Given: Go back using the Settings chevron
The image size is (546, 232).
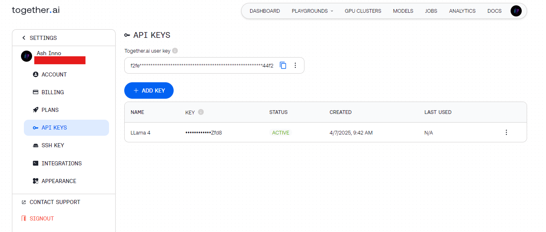Looking at the screenshot, I should [24, 38].
